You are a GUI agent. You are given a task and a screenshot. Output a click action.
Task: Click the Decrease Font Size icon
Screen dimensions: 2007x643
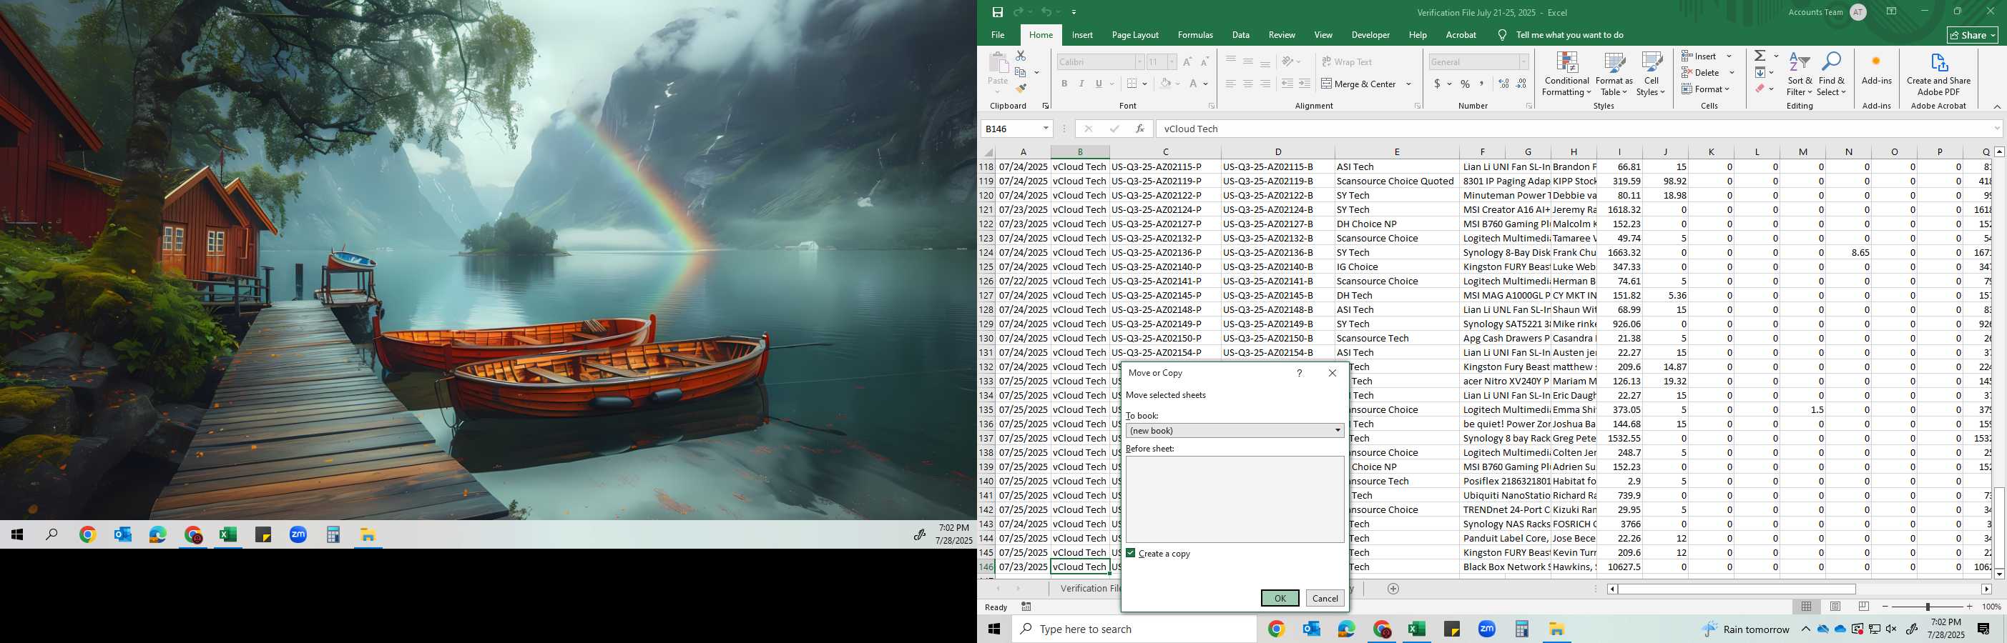tap(1204, 62)
